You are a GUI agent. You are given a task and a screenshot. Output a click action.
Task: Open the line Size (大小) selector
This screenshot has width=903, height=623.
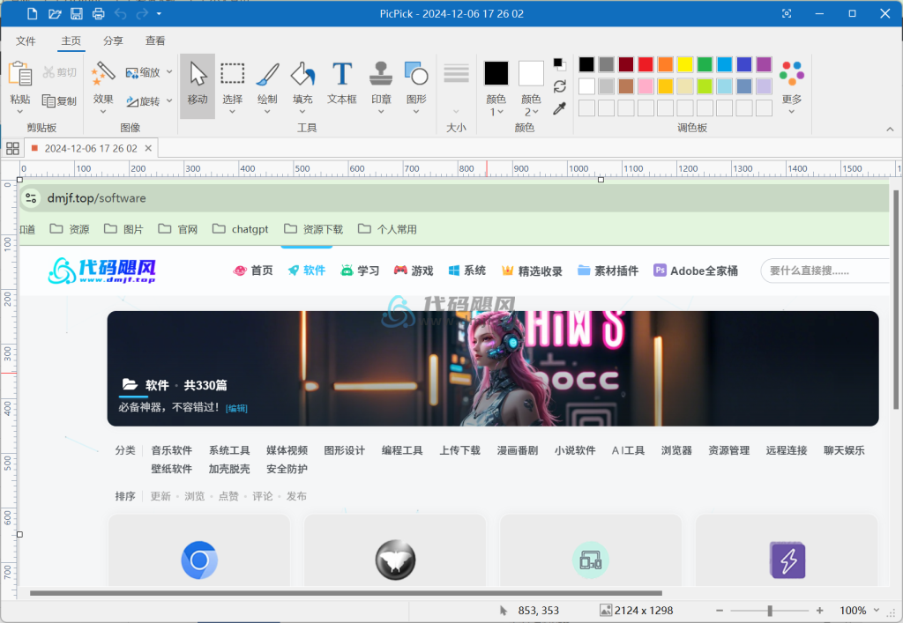click(456, 86)
